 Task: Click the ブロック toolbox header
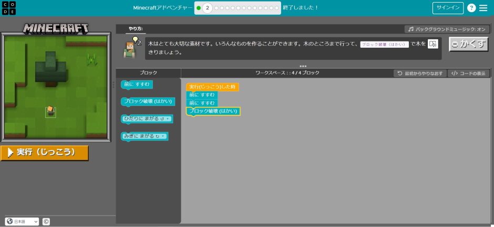pos(148,73)
